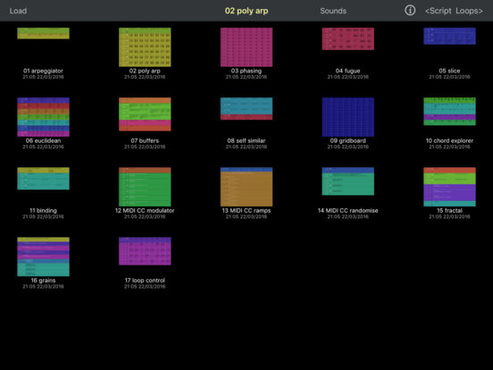Click the Load button
Viewport: 493px width, 370px height.
point(18,11)
